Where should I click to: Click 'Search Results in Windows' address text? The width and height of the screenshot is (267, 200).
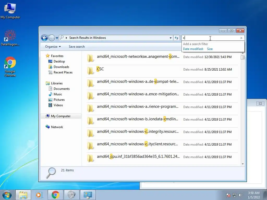tap(88, 38)
